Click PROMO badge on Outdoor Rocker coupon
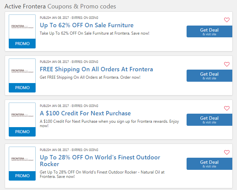 (x=22, y=176)
